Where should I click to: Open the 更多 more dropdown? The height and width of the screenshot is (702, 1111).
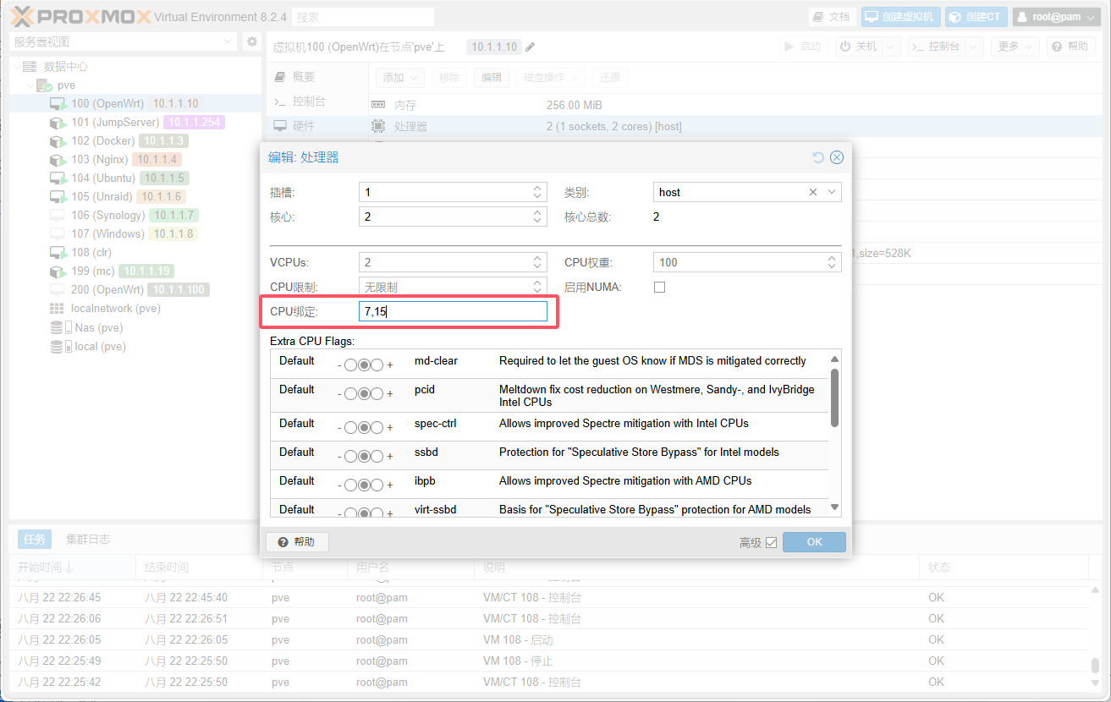[x=1015, y=47]
